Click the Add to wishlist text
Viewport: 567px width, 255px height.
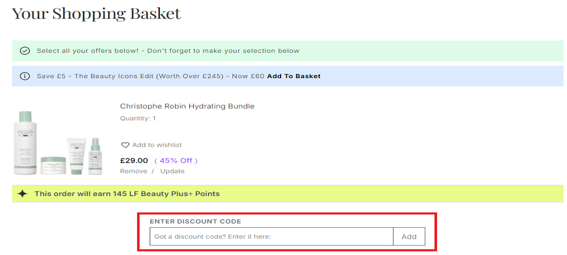(157, 145)
